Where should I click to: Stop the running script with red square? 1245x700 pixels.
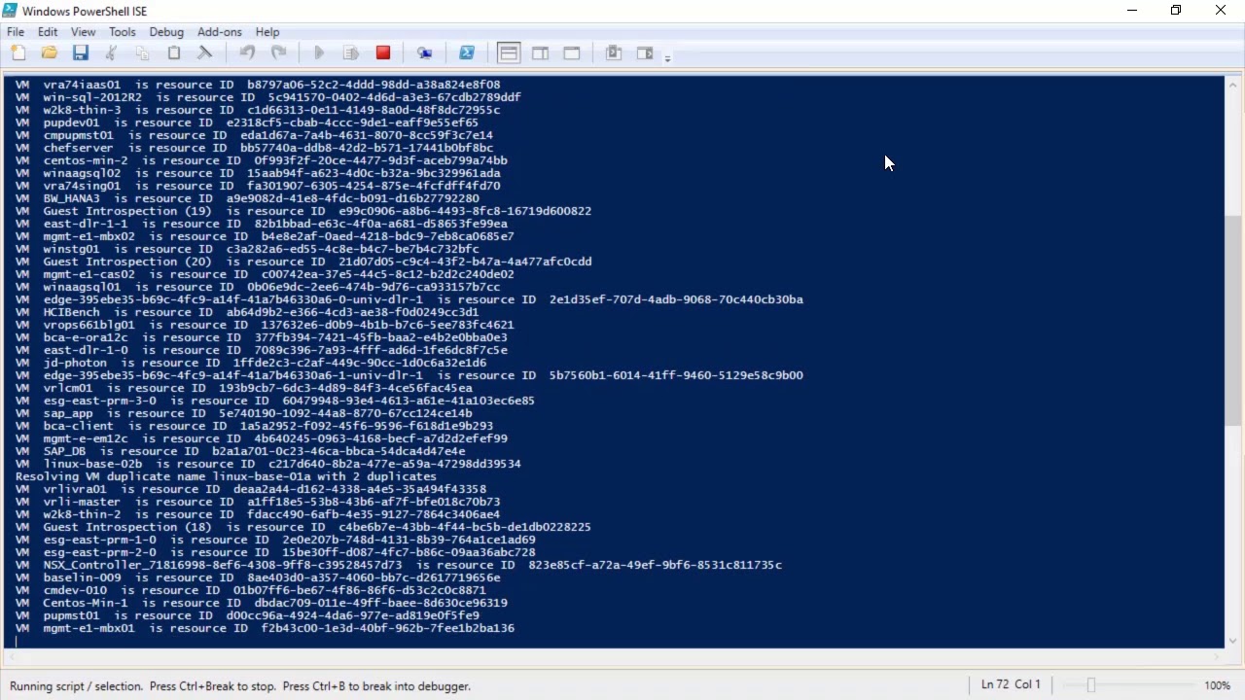pyautogui.click(x=383, y=53)
